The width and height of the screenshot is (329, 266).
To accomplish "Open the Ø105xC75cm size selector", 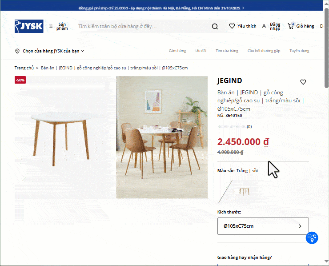I will tap(263, 226).
